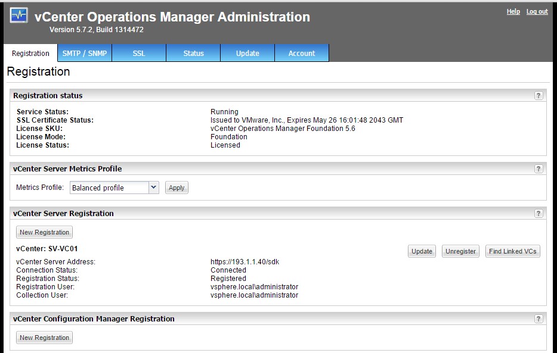
Task: Click the 'License SKU:' label
Action: click(x=39, y=129)
